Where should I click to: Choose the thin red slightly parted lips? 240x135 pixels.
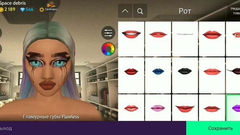click(158, 39)
